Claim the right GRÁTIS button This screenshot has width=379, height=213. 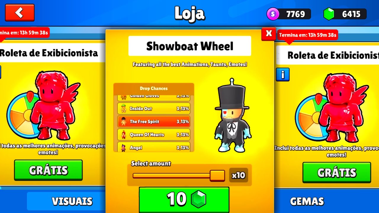[x=337, y=172]
